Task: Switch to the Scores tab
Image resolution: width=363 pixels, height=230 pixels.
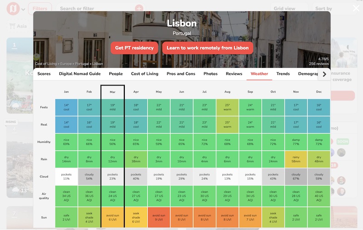Action: [44, 74]
